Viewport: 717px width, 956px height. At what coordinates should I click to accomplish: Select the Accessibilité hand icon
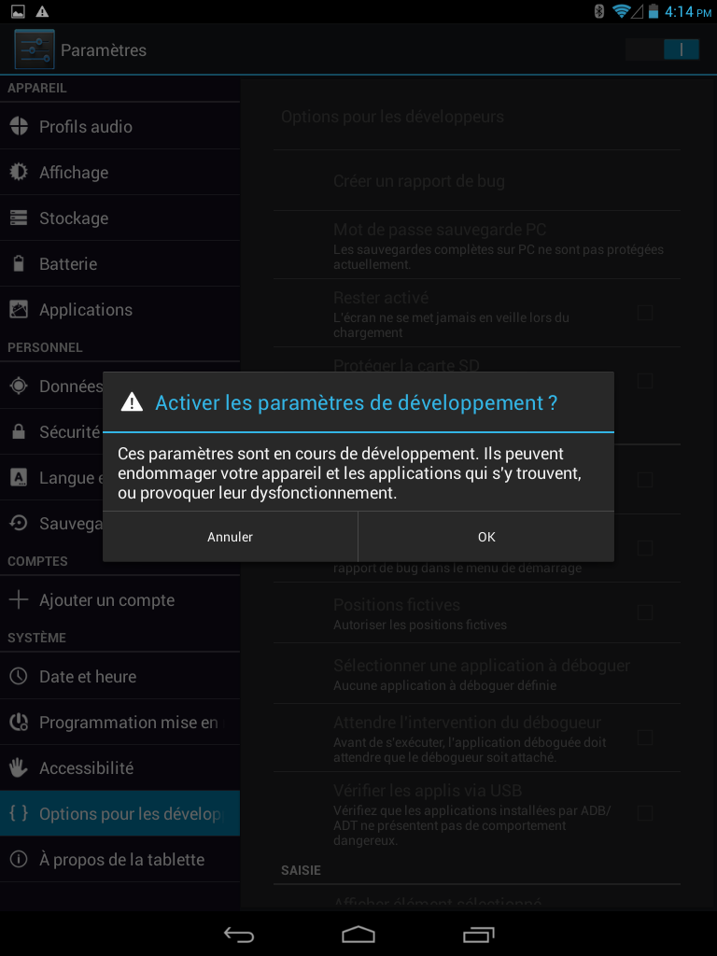[19, 767]
